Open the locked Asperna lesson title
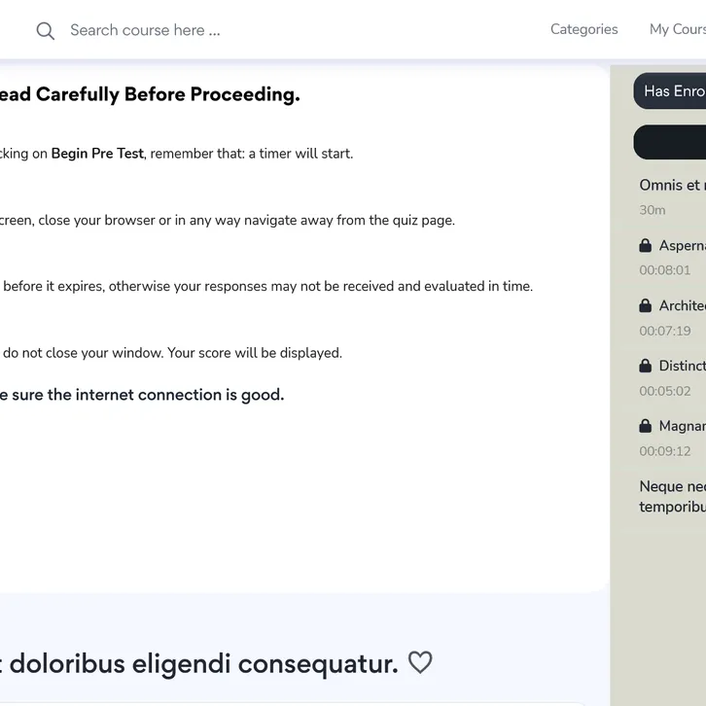Screen dimensions: 706x706 (x=683, y=245)
